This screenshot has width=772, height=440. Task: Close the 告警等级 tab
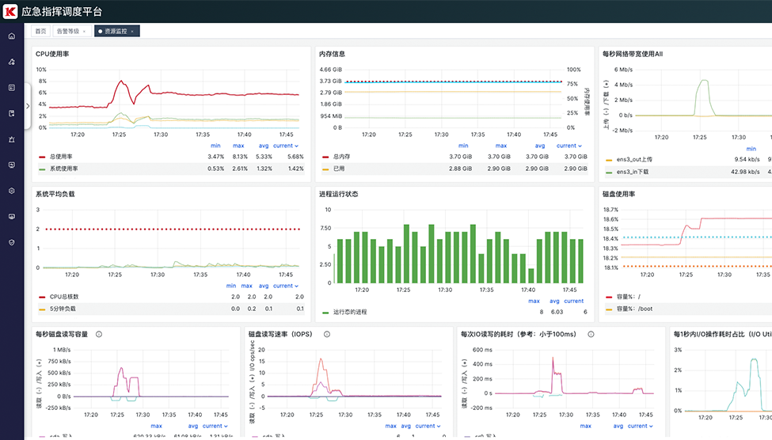(x=84, y=32)
